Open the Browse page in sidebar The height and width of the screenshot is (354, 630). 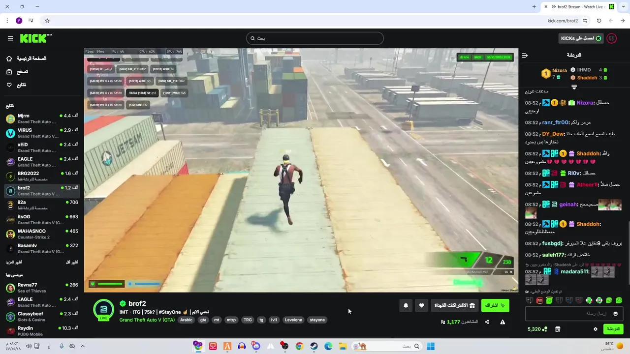17,72
